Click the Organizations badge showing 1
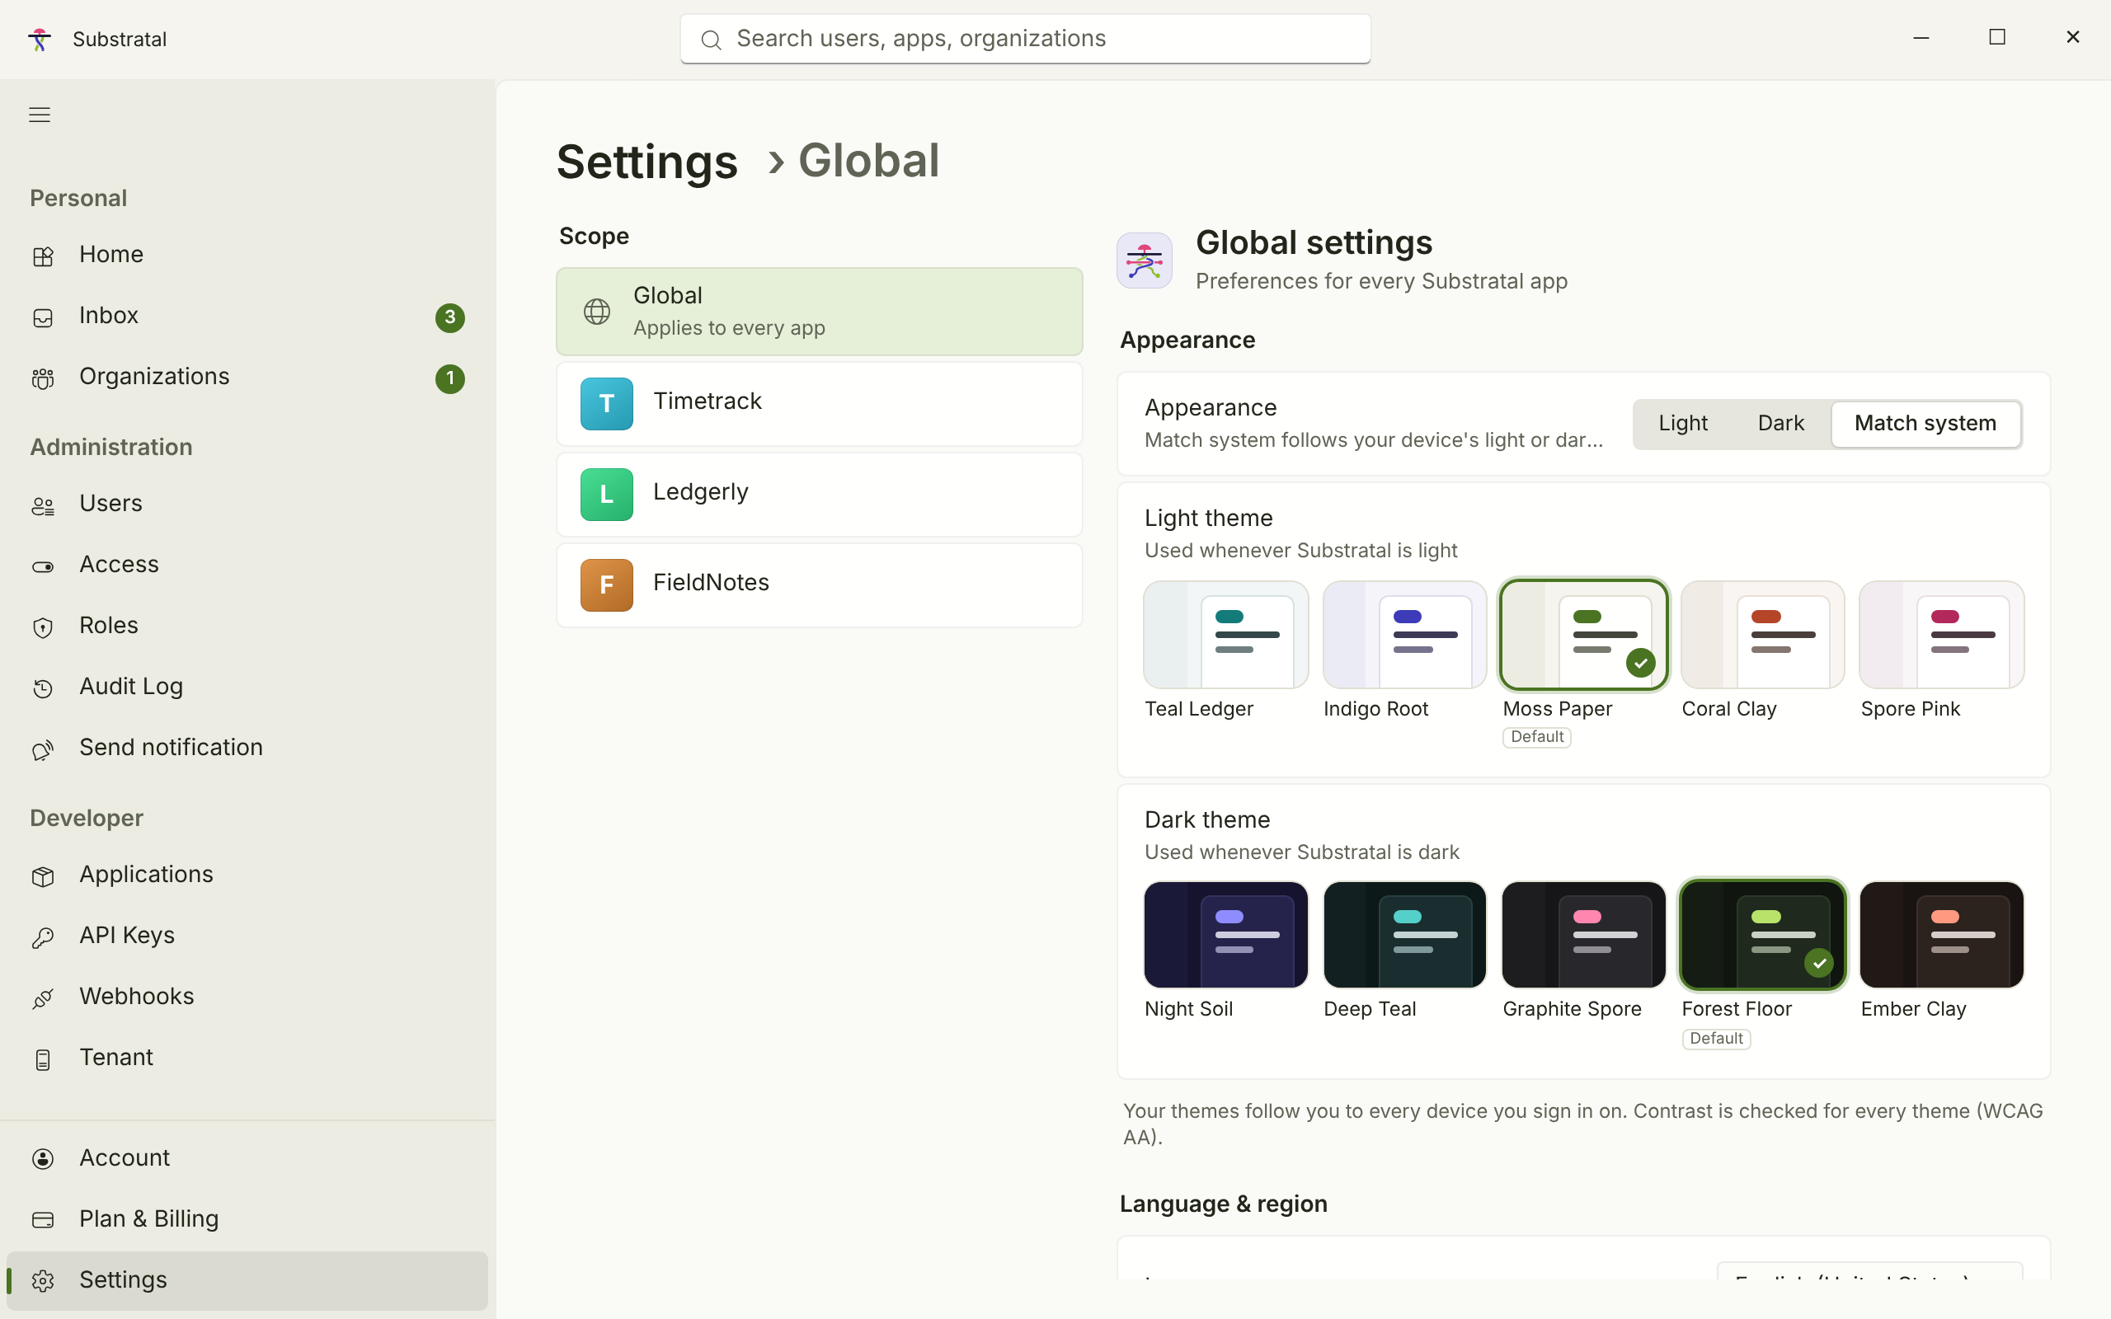The height and width of the screenshot is (1319, 2111). pos(450,378)
